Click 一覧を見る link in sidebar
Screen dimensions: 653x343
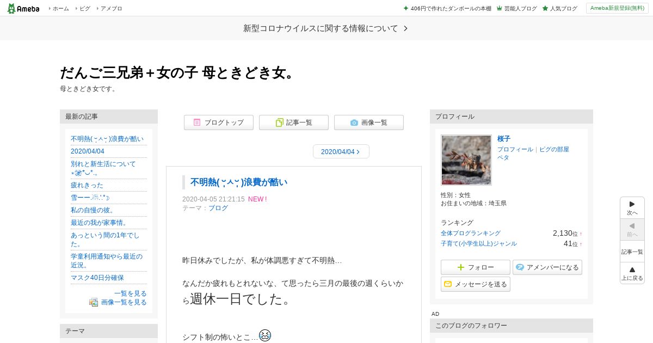(131, 293)
